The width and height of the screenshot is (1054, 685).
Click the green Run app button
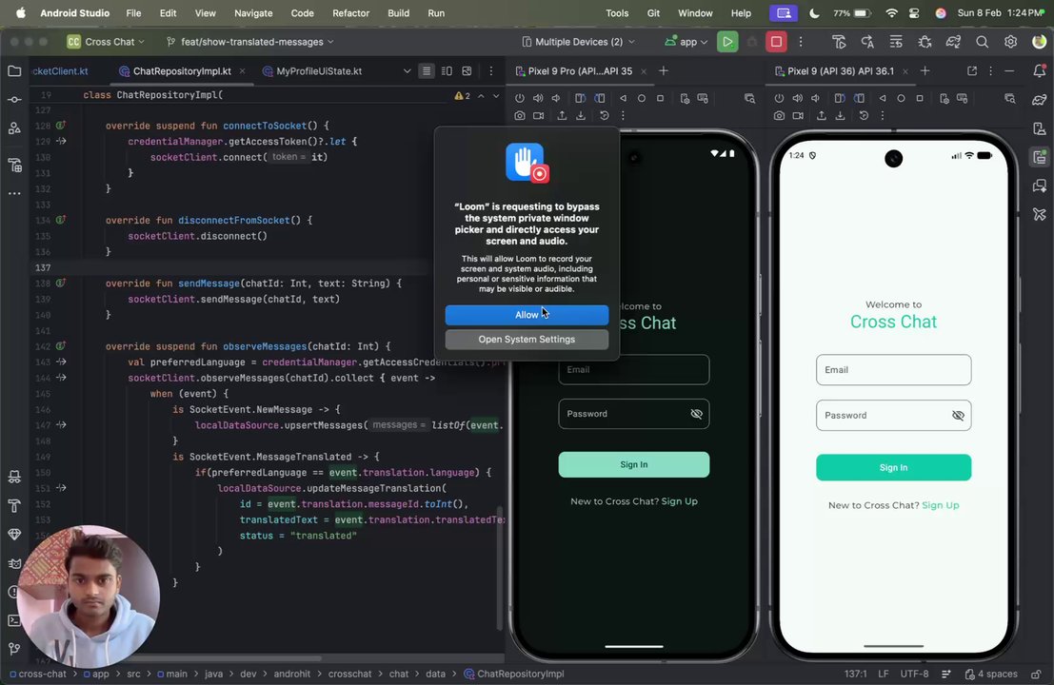click(x=727, y=42)
